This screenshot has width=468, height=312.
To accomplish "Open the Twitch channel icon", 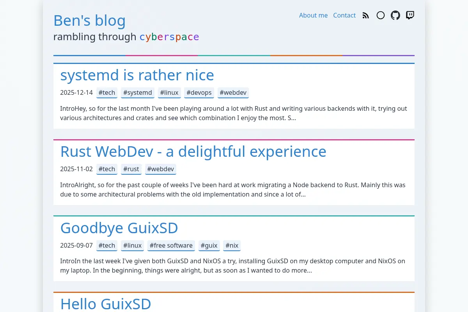I will 410,15.
